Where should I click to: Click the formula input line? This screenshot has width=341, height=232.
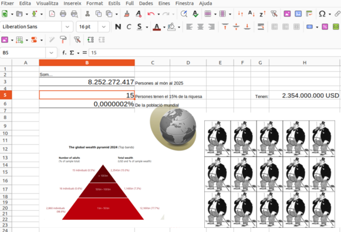point(215,53)
